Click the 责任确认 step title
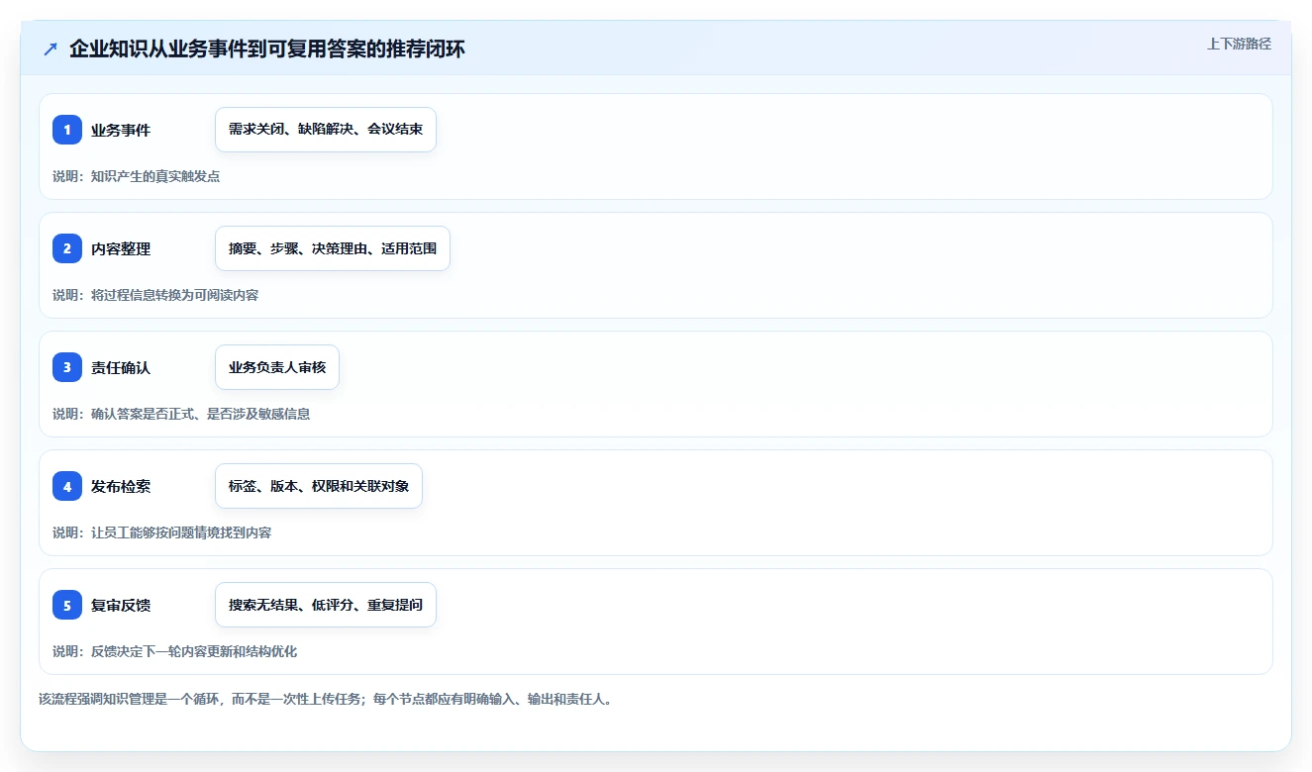Viewport: 1312px width, 772px height. 121,367
